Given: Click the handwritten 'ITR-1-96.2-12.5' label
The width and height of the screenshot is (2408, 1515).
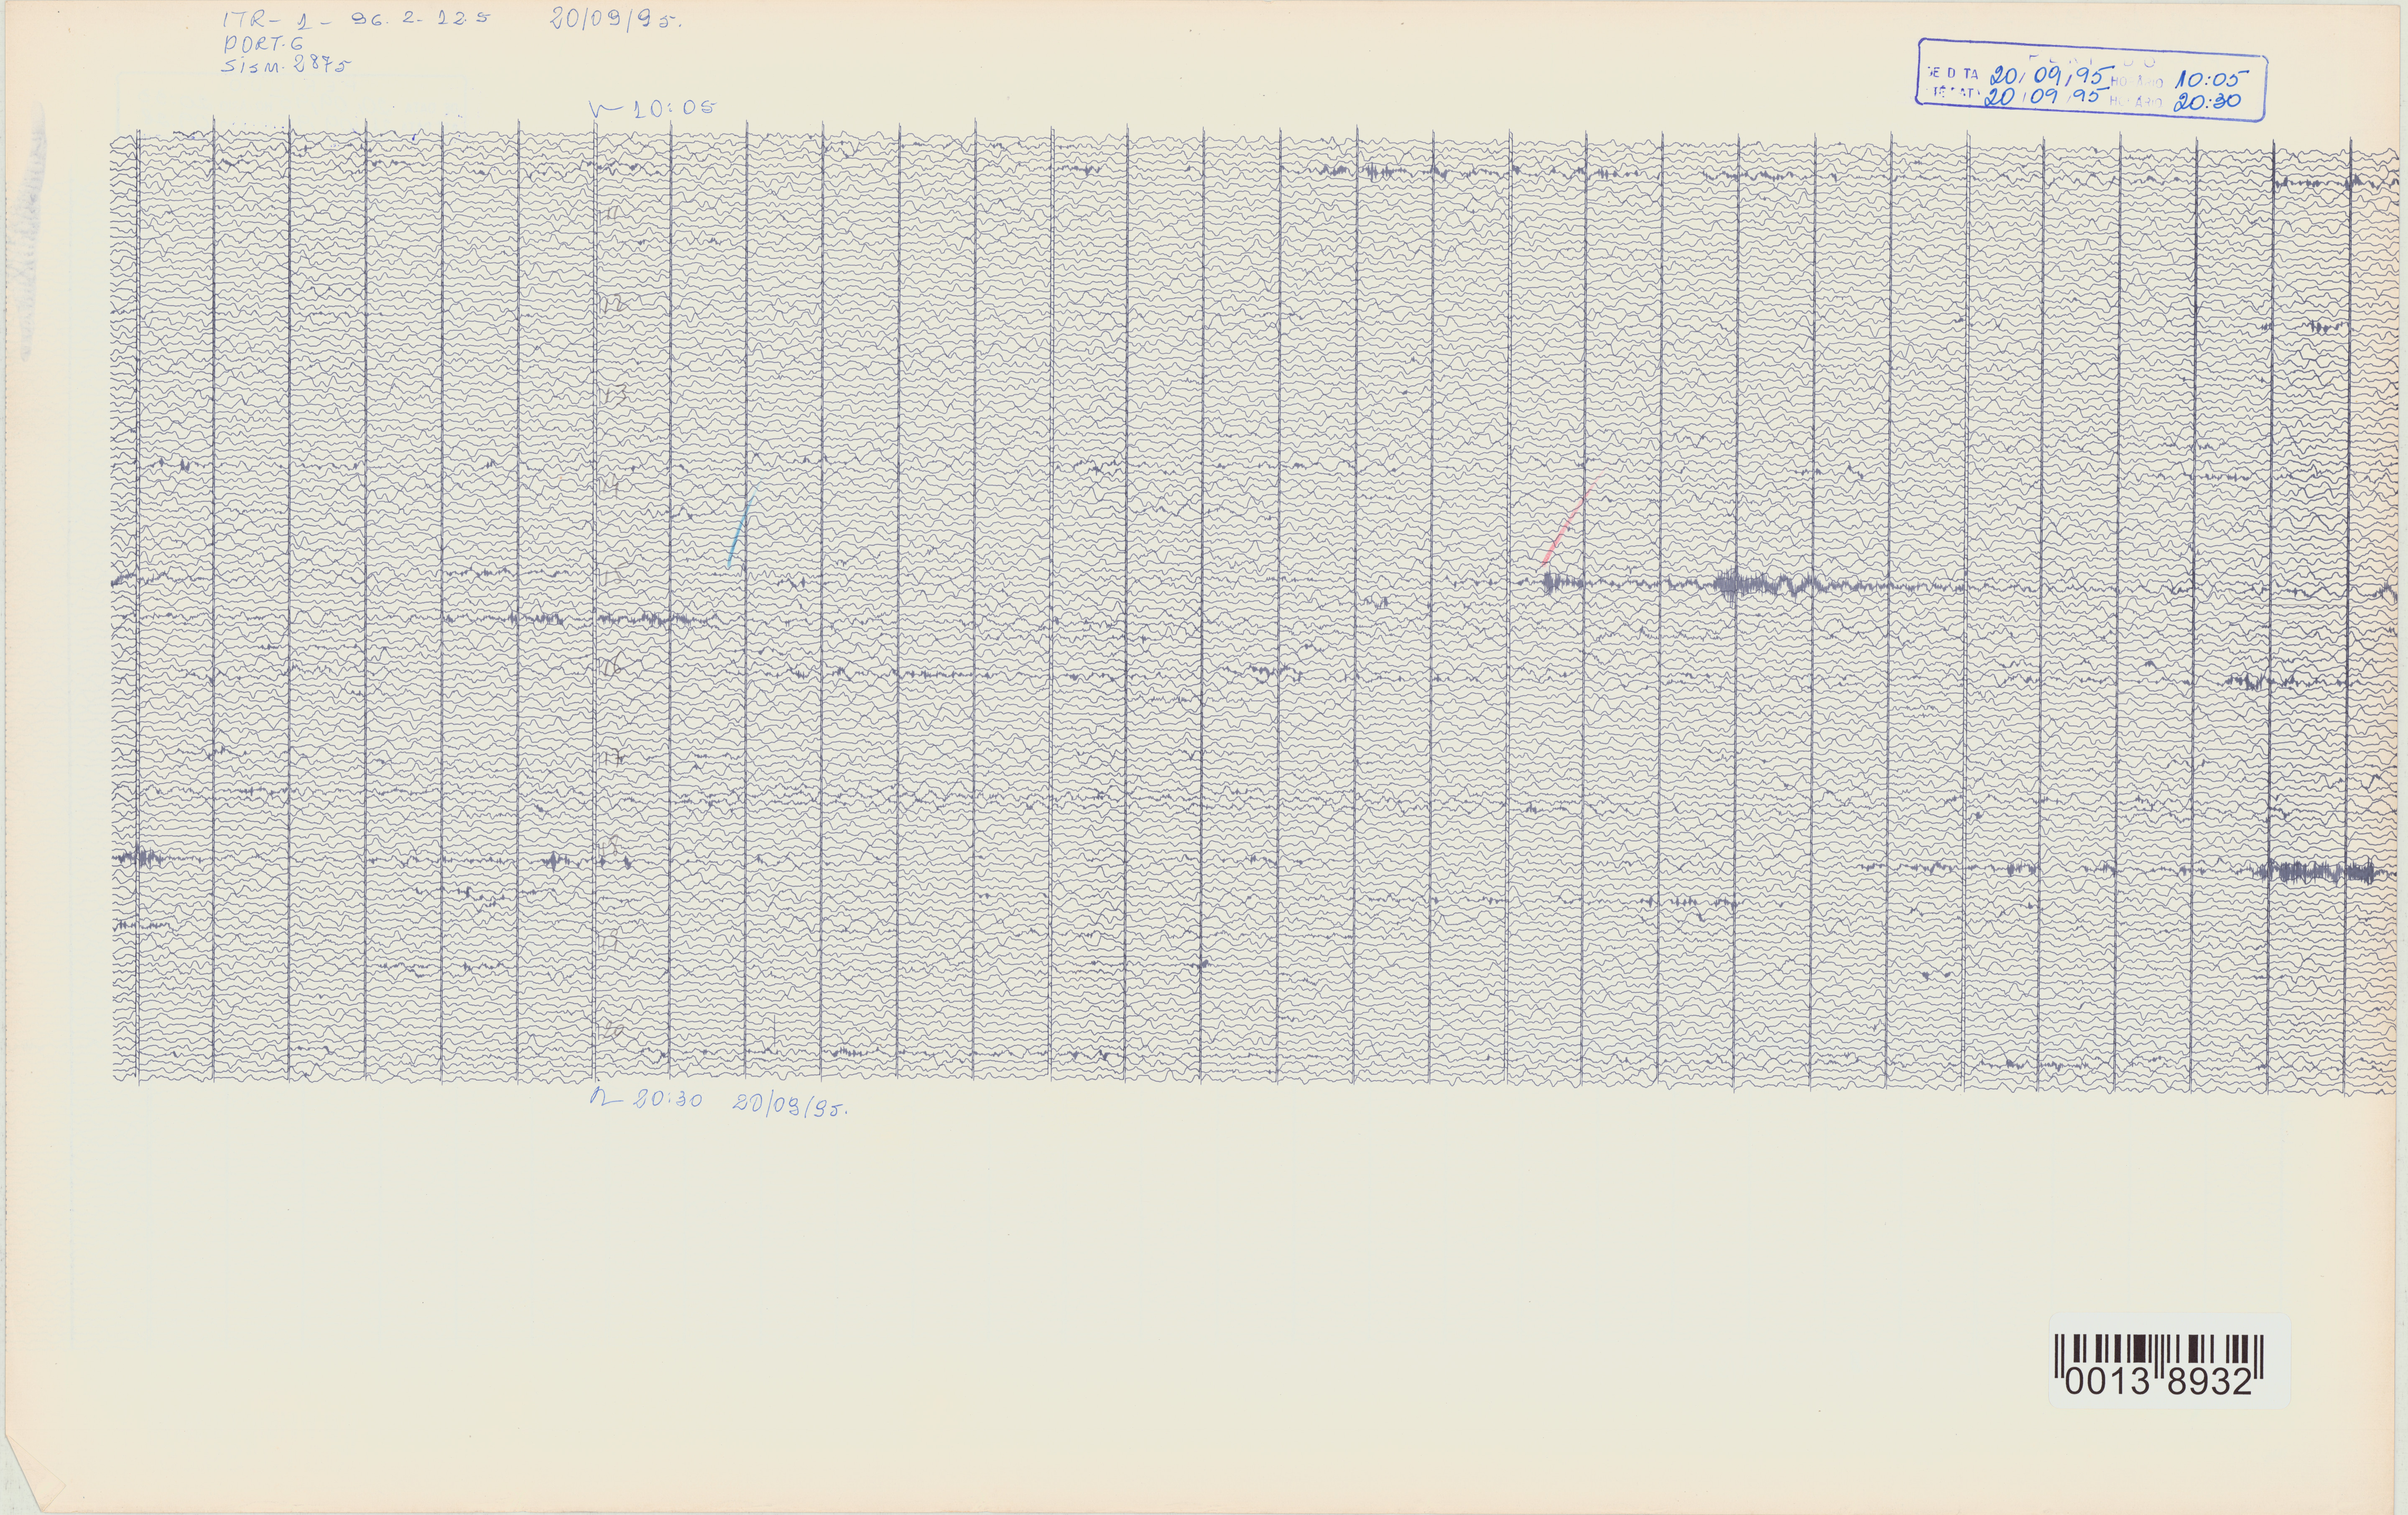Looking at the screenshot, I should pyautogui.click(x=356, y=21).
